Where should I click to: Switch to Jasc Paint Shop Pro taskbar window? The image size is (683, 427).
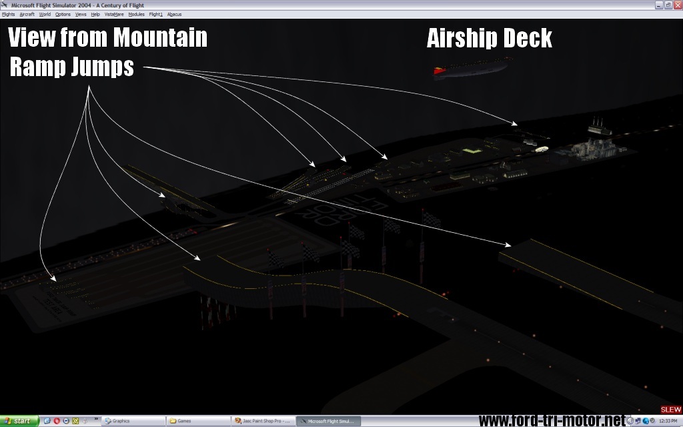[x=263, y=421]
